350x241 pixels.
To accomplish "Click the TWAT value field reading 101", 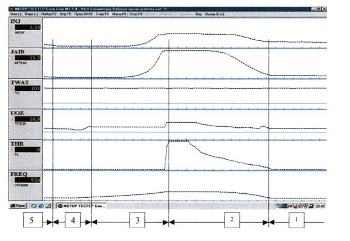I will click(x=28, y=89).
